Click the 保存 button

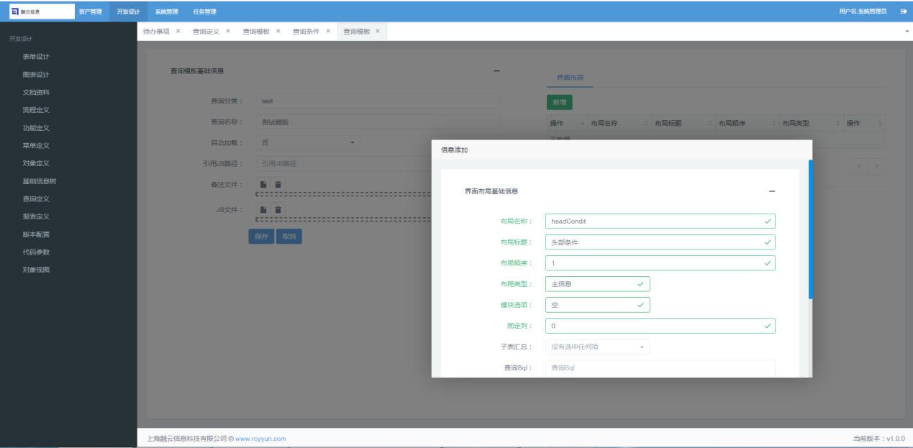(261, 236)
